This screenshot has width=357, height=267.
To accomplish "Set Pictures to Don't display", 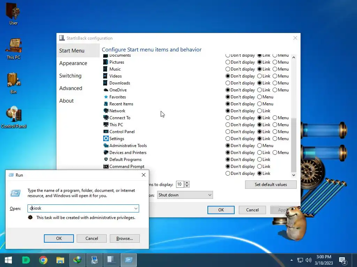I will tap(228, 62).
